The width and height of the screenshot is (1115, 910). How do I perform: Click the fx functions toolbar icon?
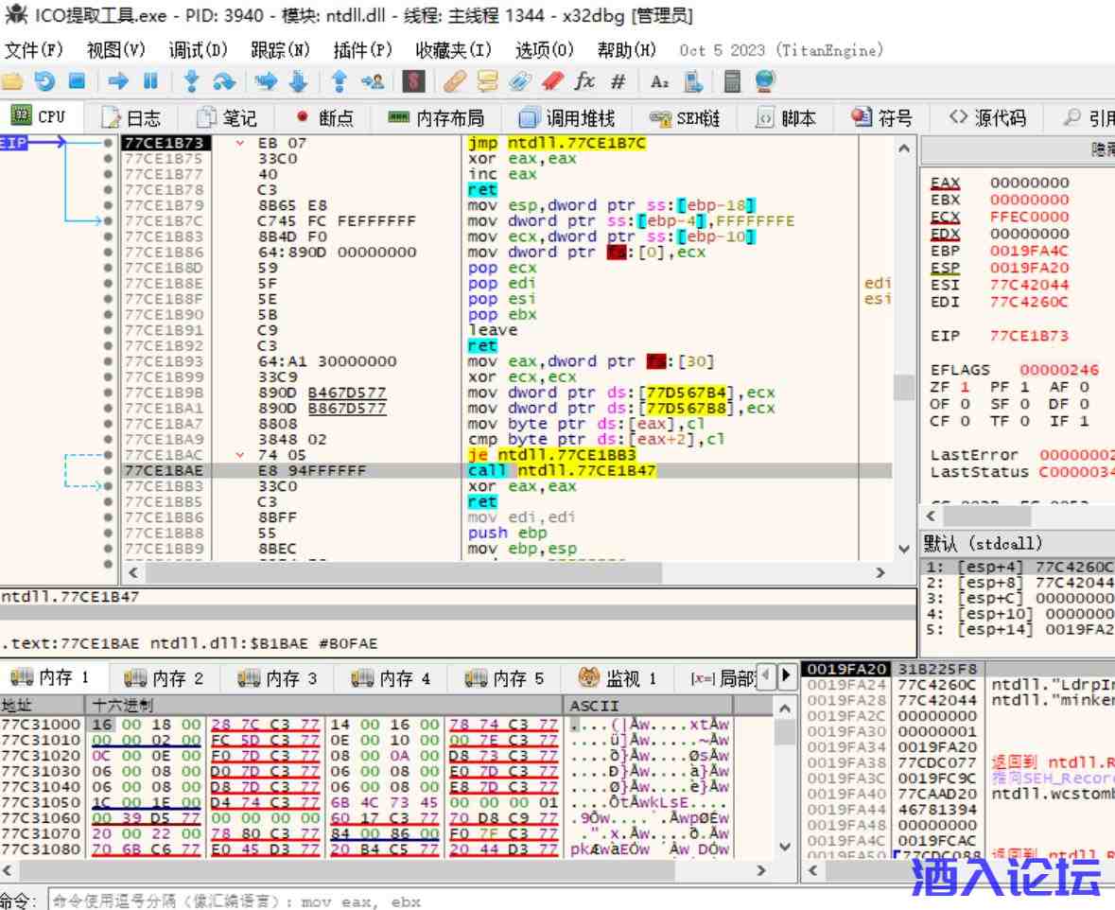(x=584, y=81)
